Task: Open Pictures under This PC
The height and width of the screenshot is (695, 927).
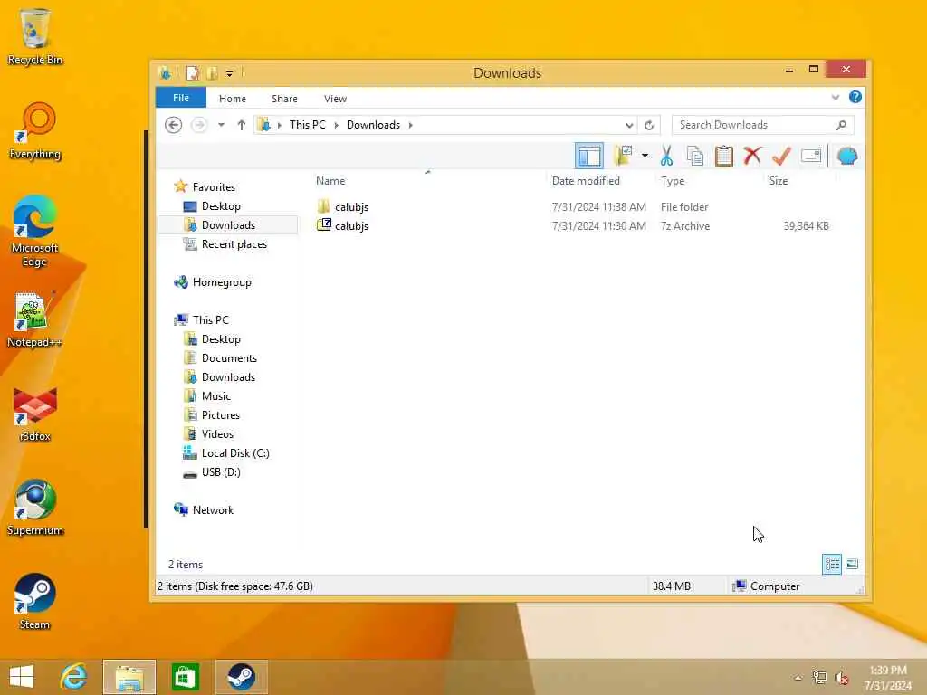Action: [221, 414]
